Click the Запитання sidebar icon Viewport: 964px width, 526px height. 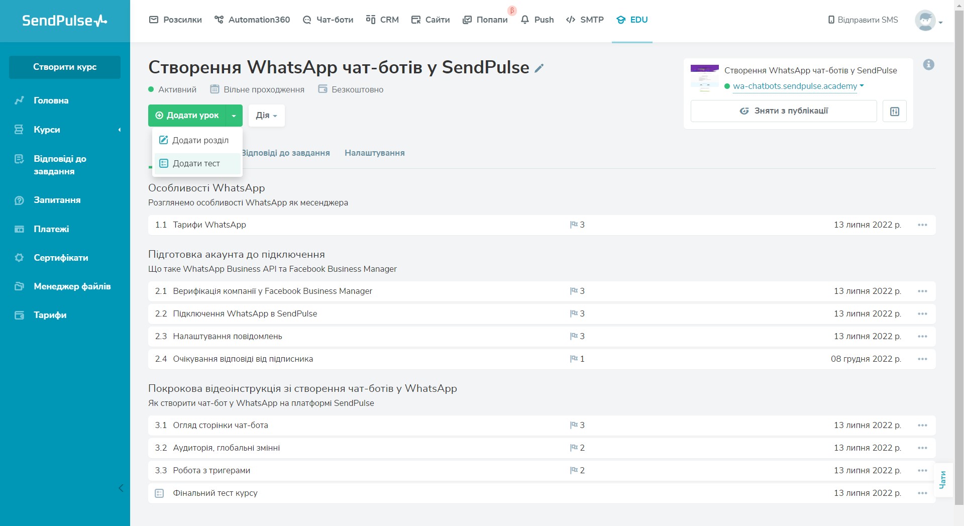[x=19, y=200]
